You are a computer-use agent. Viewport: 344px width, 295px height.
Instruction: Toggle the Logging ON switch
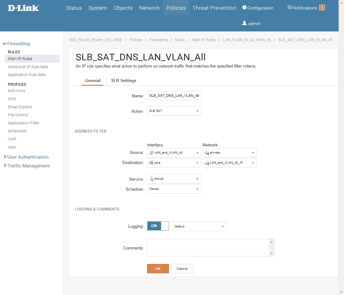pos(158,226)
